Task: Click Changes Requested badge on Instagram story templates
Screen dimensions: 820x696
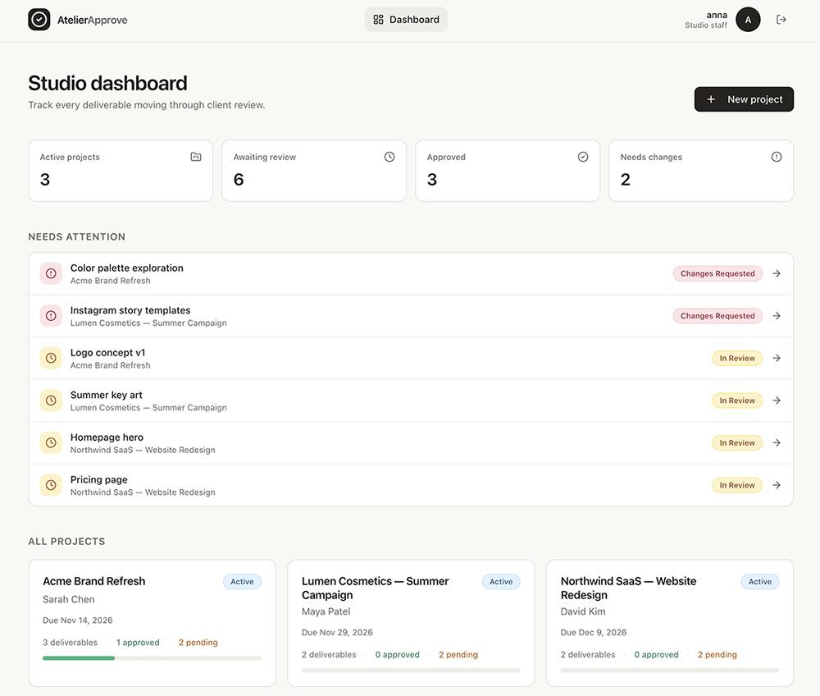Action: coord(717,315)
